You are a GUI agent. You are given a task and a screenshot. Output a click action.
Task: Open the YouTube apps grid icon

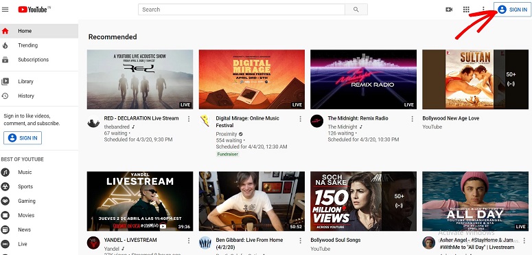(466, 10)
